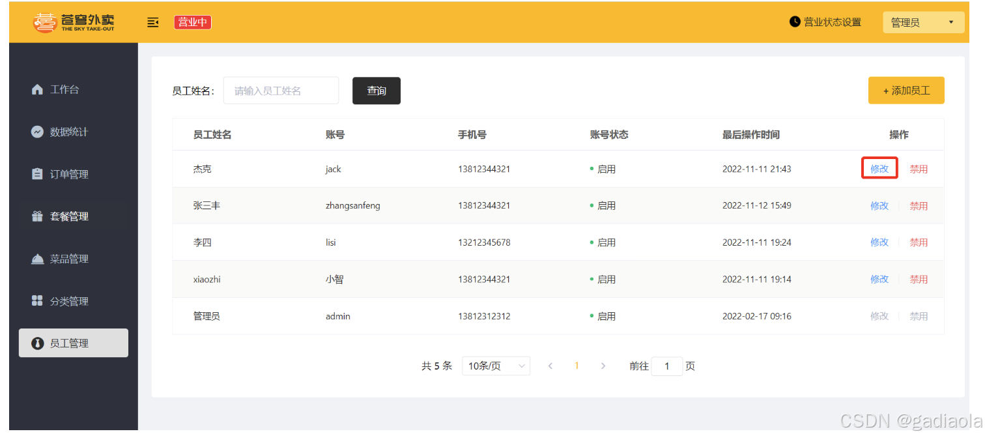This screenshot has width=985, height=438.
Task: Click the name cell 杰克
Action: coord(202,169)
